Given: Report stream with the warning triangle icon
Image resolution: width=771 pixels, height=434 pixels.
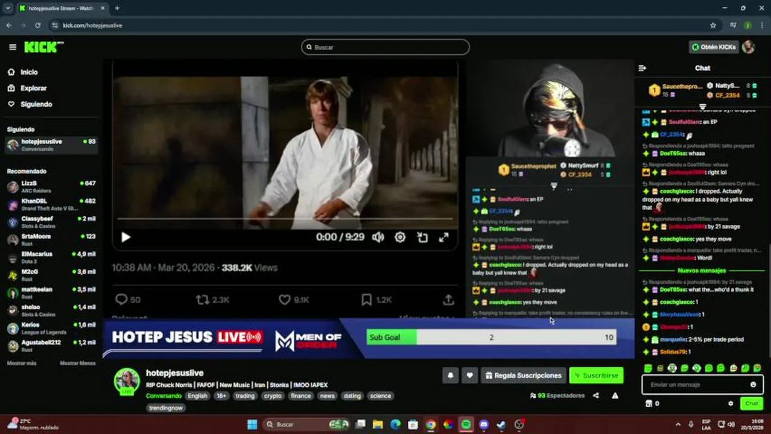Looking at the screenshot, I should 615,396.
